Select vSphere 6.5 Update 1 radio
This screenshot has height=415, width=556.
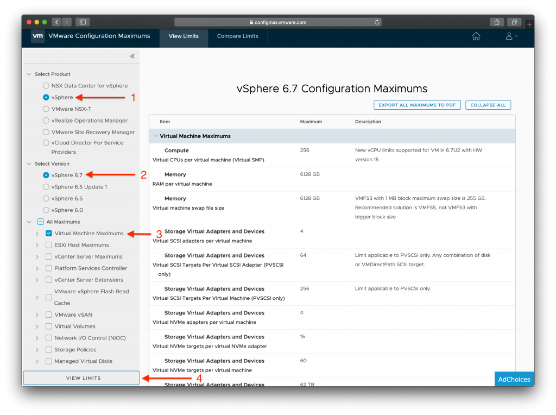pyautogui.click(x=46, y=187)
